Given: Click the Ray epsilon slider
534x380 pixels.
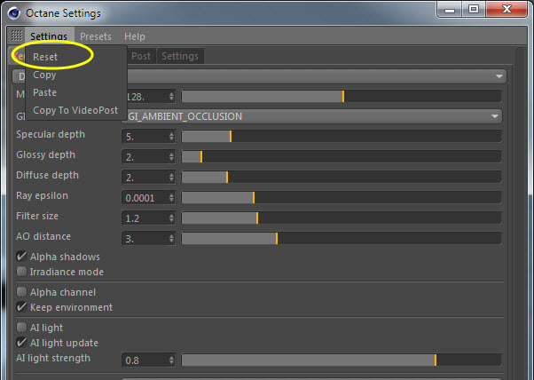Looking at the screenshot, I should coord(342,198).
